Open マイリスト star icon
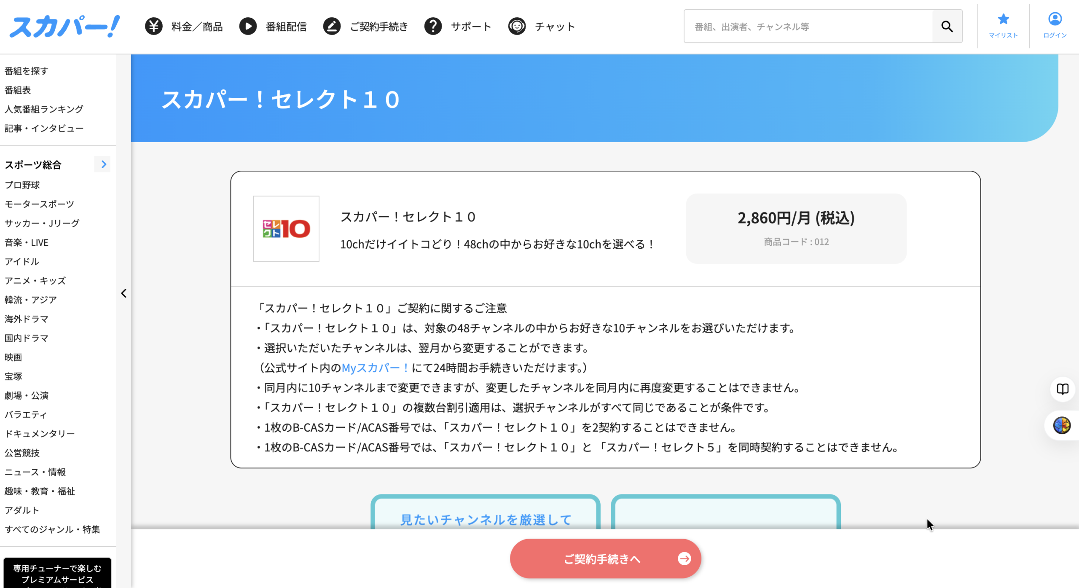1079x588 pixels. pos(1003,19)
